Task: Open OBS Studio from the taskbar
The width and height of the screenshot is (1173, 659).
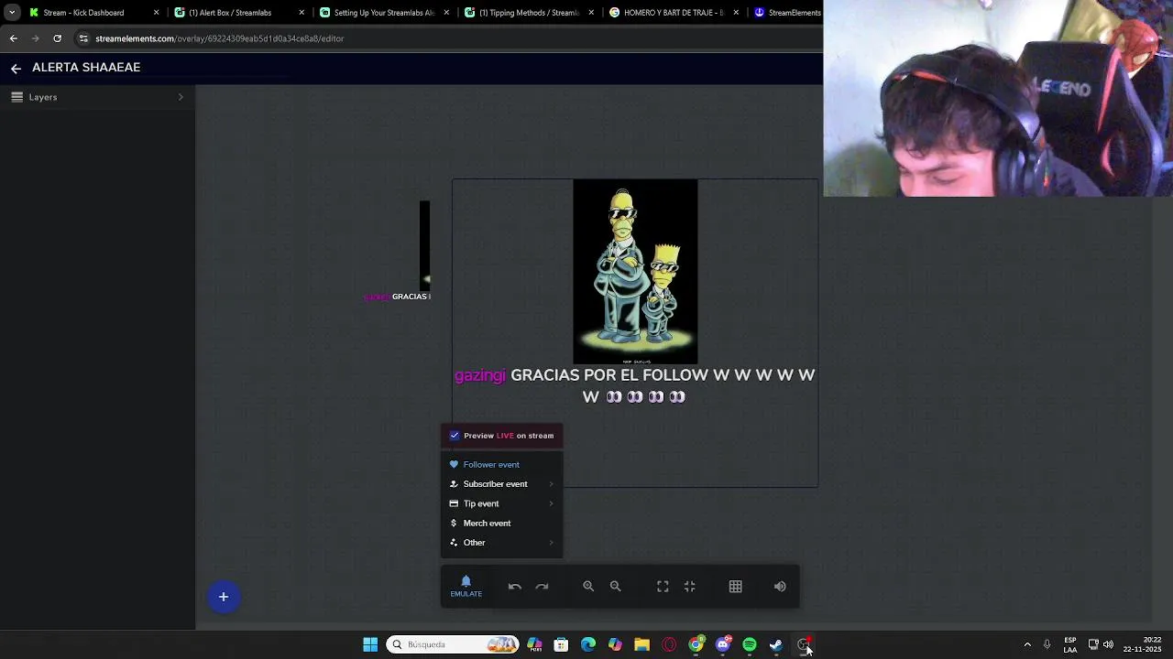Action: 804,644
